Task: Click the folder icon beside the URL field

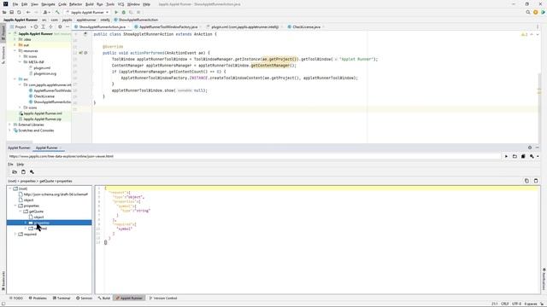Action: click(515, 157)
